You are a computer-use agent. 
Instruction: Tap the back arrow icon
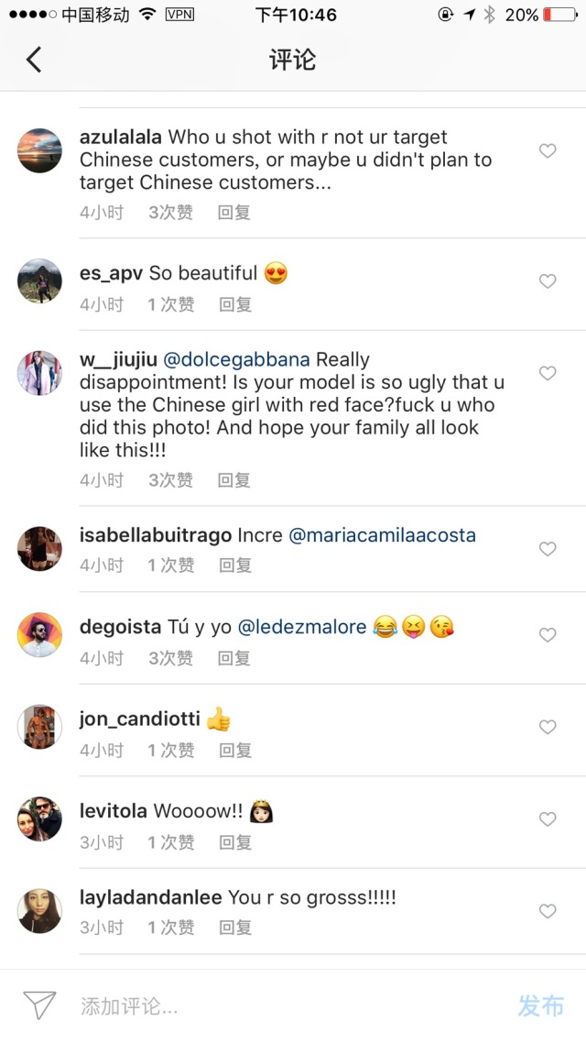[34, 60]
